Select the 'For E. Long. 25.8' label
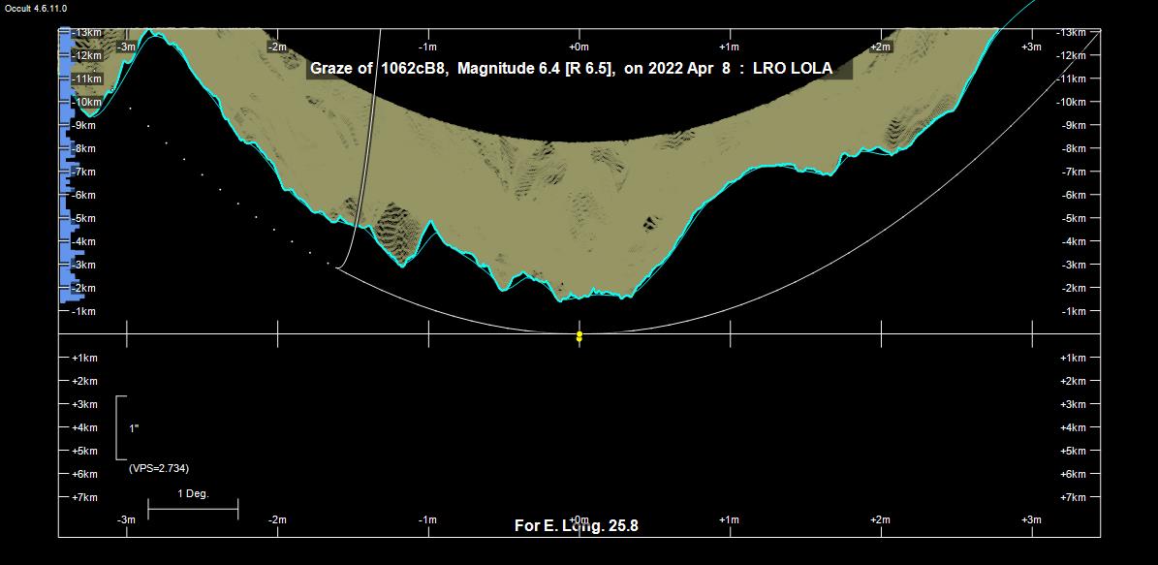Screen dimensions: 1158x565 (576, 526)
